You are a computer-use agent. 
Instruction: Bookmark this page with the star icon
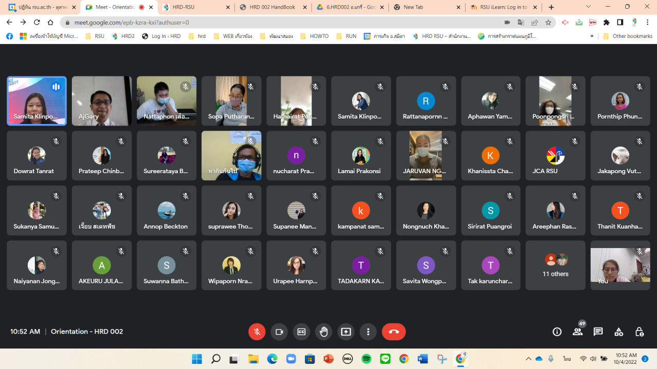548,23
